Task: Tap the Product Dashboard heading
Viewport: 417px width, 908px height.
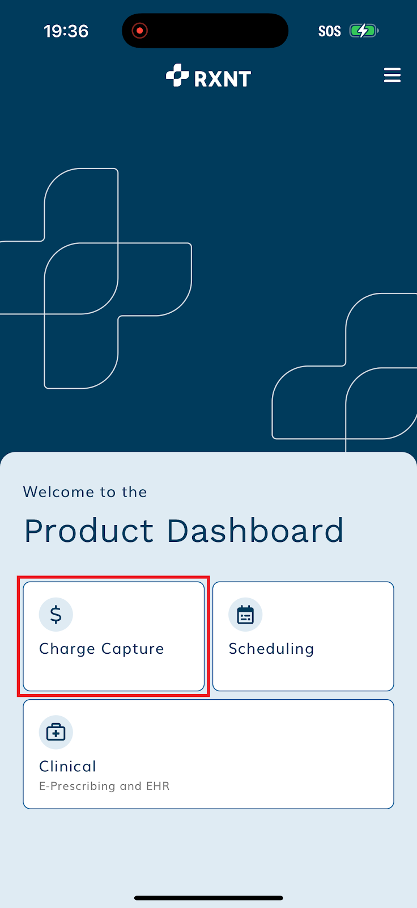Action: (184, 531)
